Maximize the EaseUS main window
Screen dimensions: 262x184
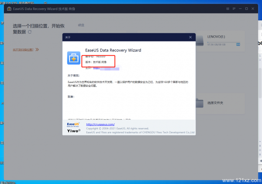(x=246, y=9)
